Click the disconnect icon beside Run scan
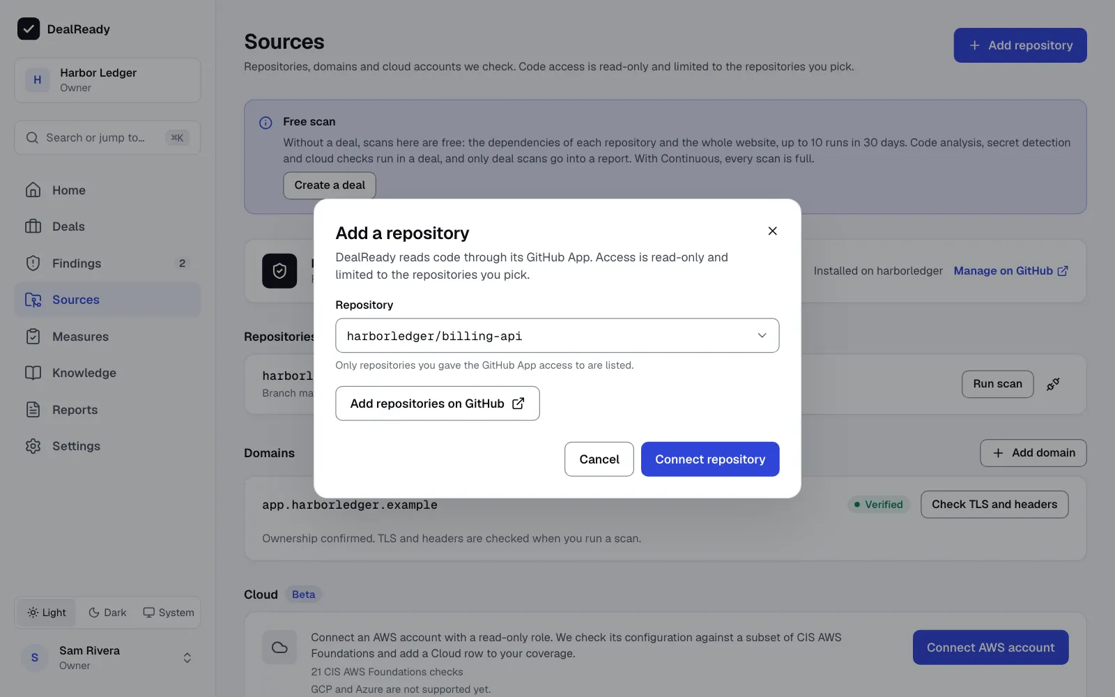Screen dimensions: 1115x697 (1053, 384)
